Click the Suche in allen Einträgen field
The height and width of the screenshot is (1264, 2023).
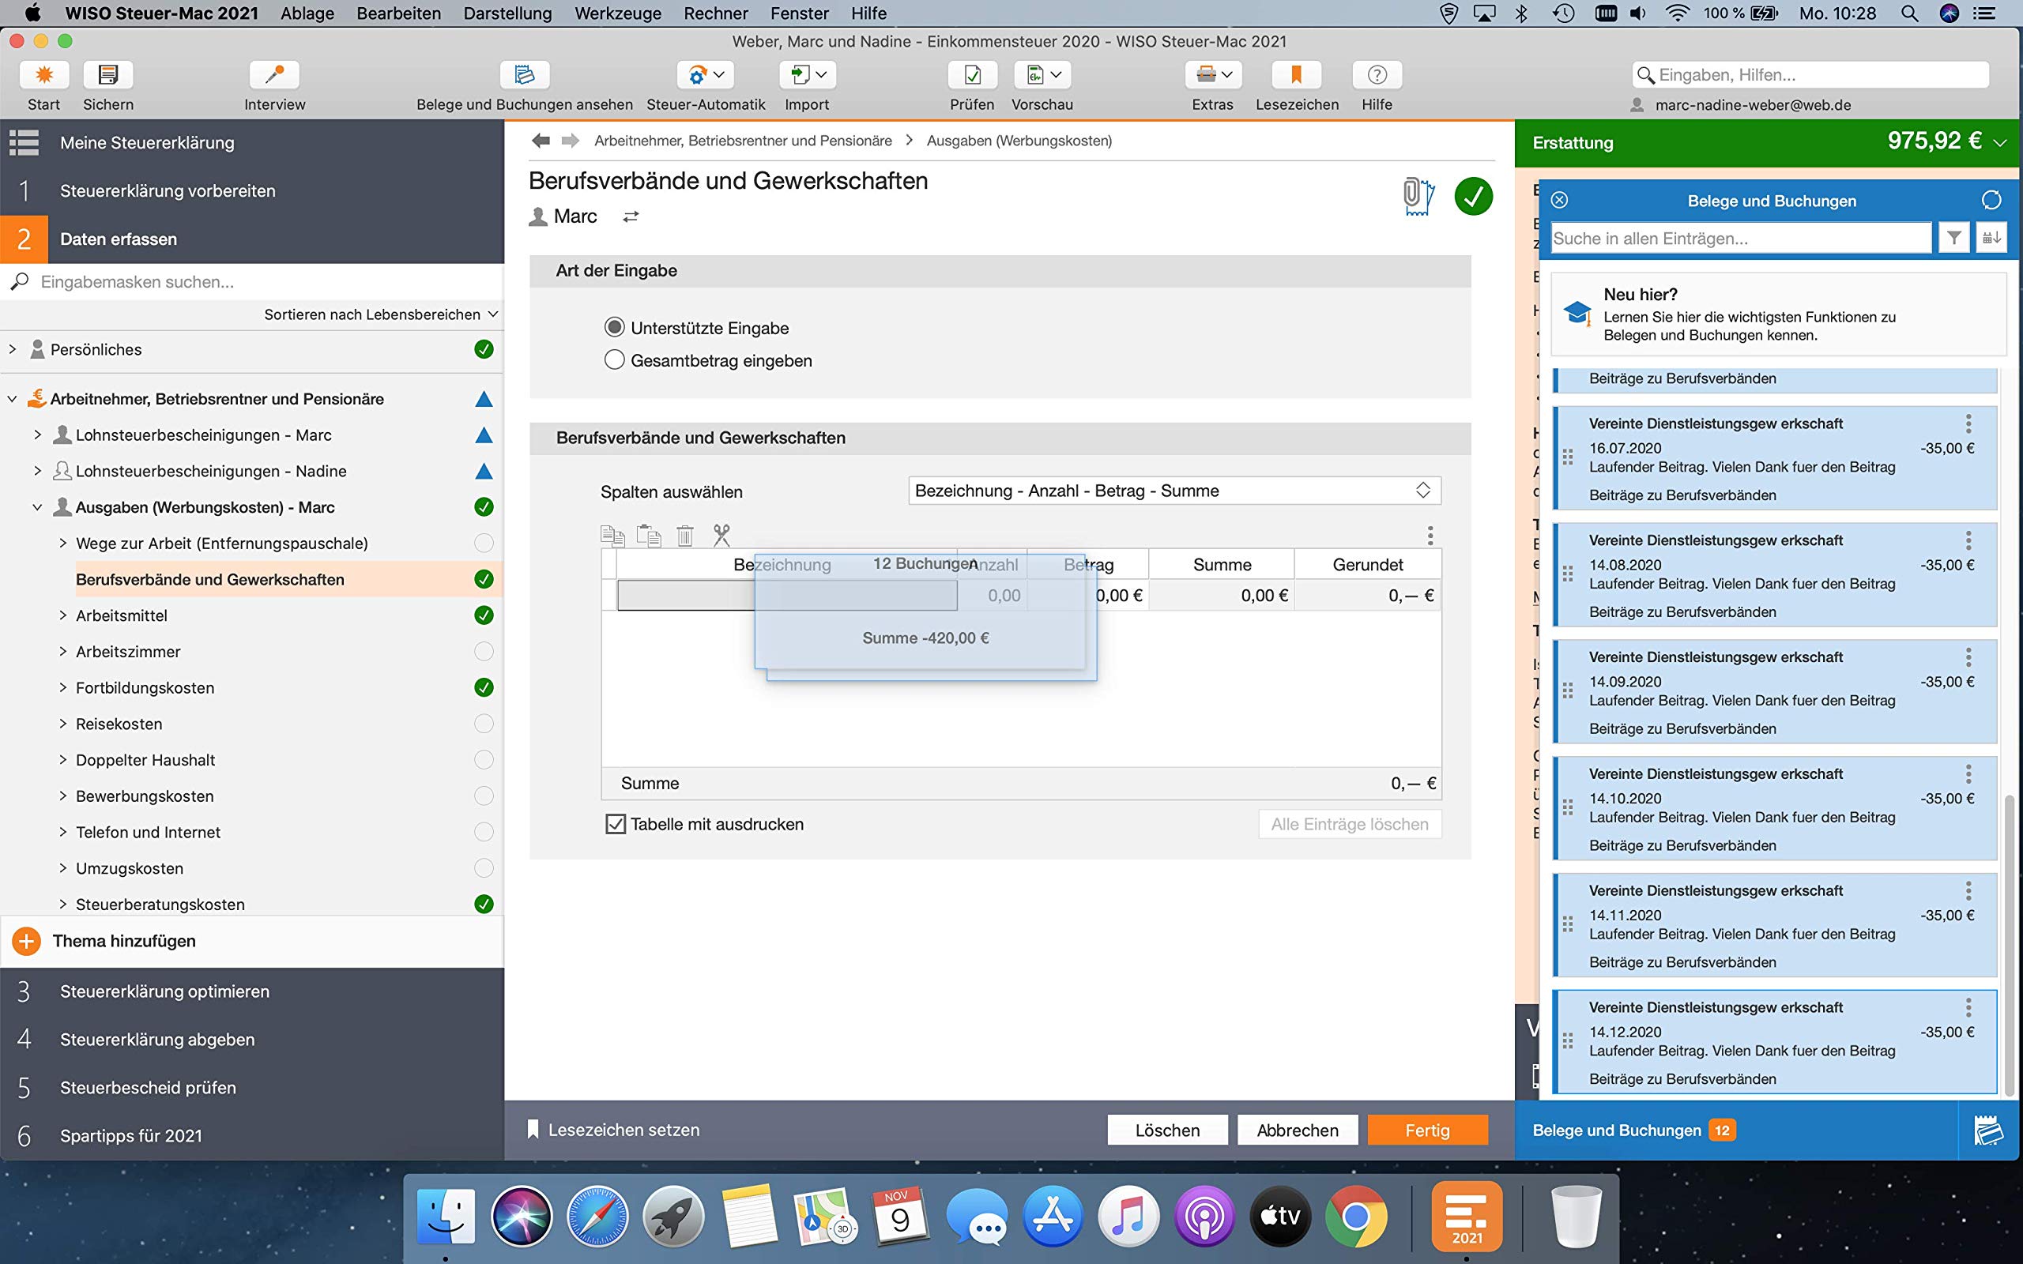click(x=1742, y=239)
